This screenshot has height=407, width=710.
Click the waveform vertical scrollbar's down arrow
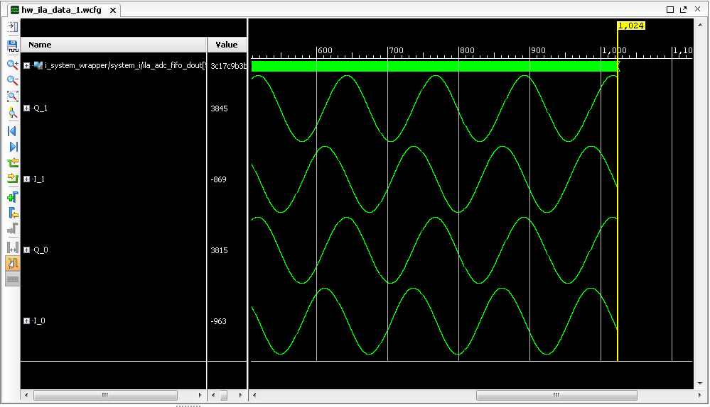[x=700, y=384]
